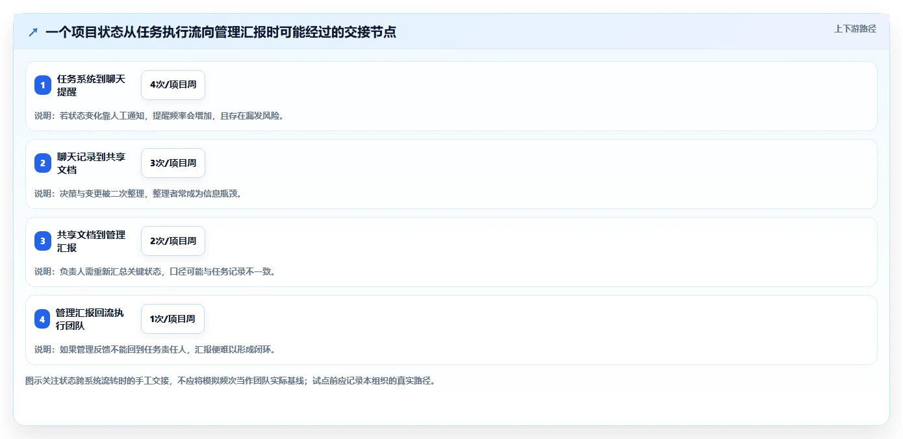
Task: Click the footer note starting with 图示关注状态跨系统流转
Action: coord(230,381)
